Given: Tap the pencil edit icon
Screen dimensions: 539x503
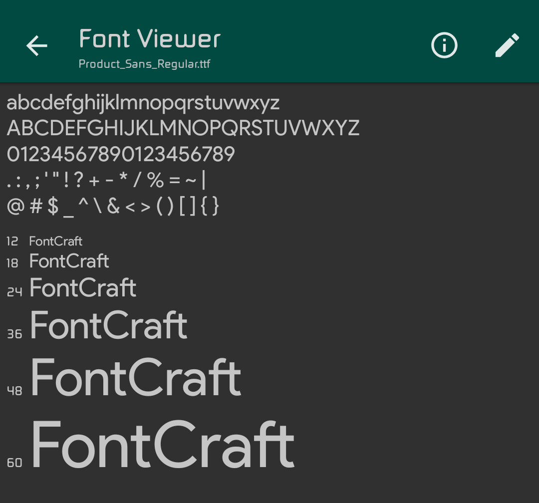Looking at the screenshot, I should [507, 45].
